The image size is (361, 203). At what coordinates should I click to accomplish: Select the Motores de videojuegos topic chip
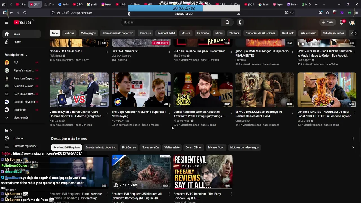pos(245,147)
